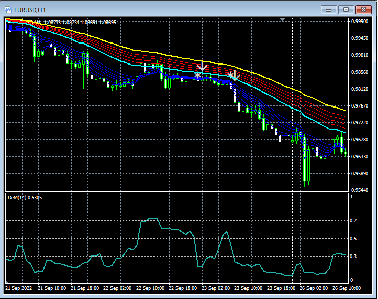The width and height of the screenshot is (378, 299).
Task: Click the DeMarker line peak near 0.7
Action: [x=150, y=219]
